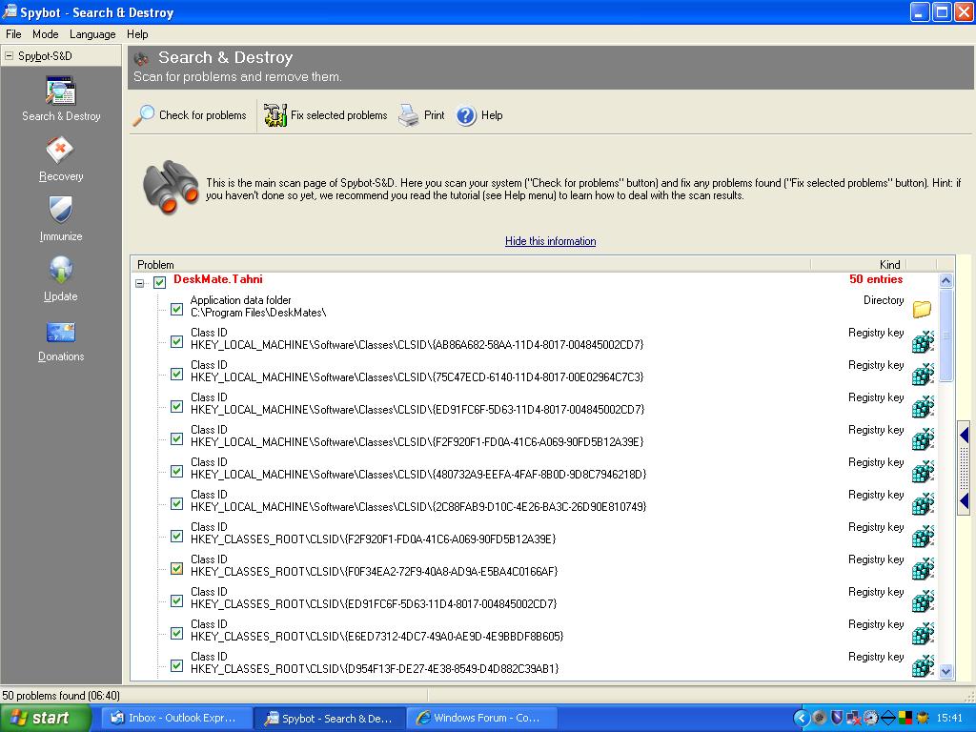Click the Windows start button

[46, 718]
